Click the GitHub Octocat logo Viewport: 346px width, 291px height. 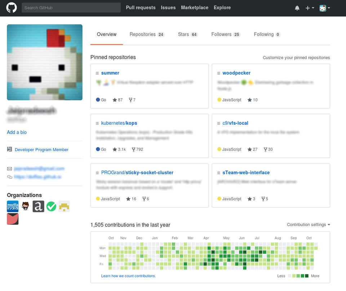coord(12,8)
